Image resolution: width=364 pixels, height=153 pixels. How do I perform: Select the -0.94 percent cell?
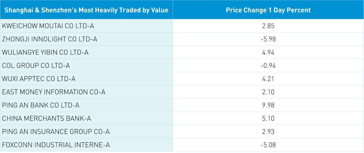(268, 66)
